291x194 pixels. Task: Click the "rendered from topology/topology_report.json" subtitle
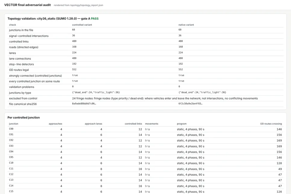pos(79,5)
